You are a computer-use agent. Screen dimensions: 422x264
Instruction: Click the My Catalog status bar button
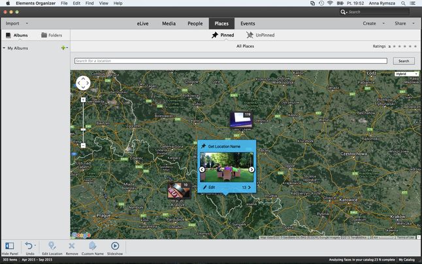407,259
